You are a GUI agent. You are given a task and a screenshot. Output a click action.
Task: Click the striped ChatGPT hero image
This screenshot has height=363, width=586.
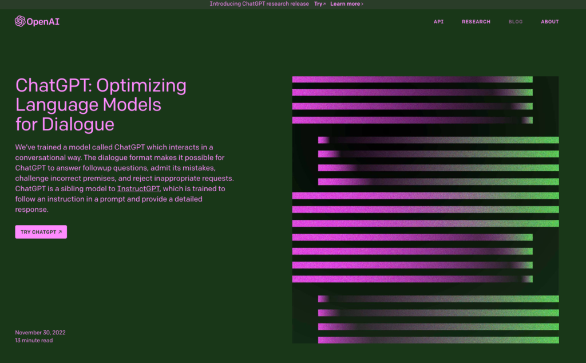tap(425, 210)
